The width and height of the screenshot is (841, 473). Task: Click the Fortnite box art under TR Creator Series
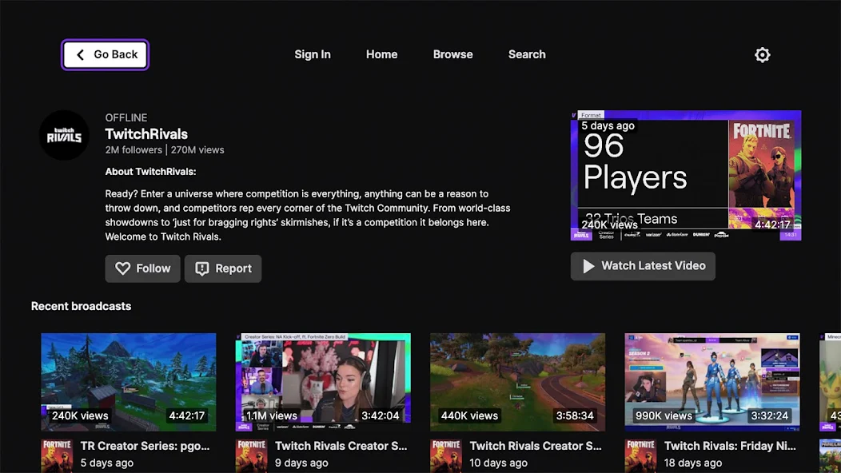[57, 455]
